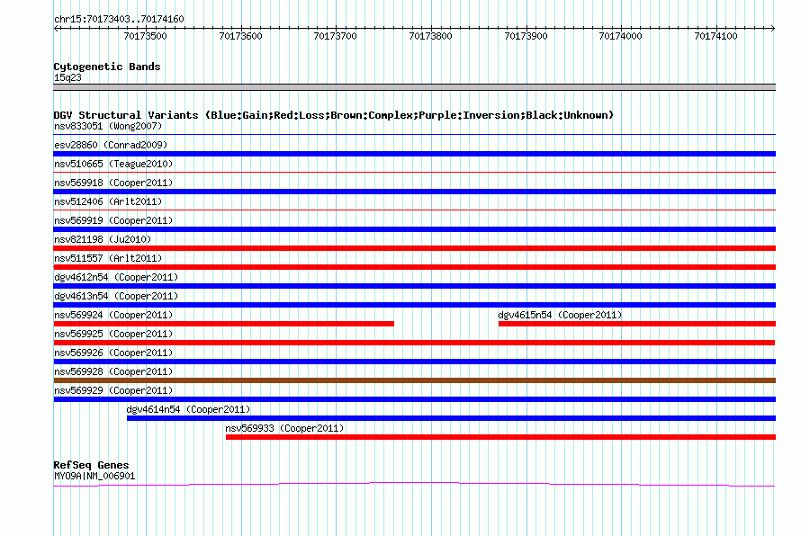This screenshot has height=536, width=801.
Task: Select the nsv511557 red loss bar
Action: click(x=414, y=267)
